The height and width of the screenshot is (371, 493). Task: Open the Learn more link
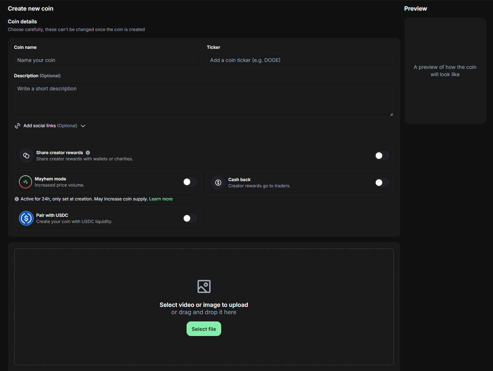pos(161,199)
